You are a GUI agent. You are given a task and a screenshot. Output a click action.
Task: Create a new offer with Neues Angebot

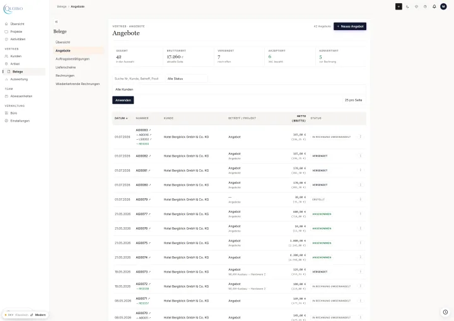(350, 26)
